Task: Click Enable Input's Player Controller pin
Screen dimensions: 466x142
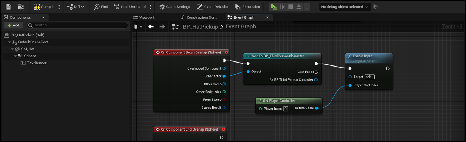Action: tap(350, 85)
